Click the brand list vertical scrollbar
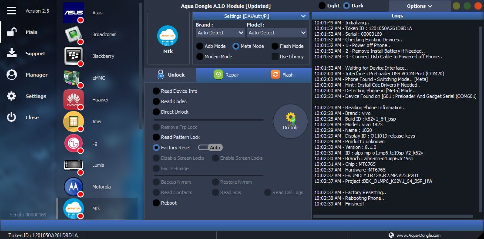Screen dimensions: 484x239 tap(141, 66)
